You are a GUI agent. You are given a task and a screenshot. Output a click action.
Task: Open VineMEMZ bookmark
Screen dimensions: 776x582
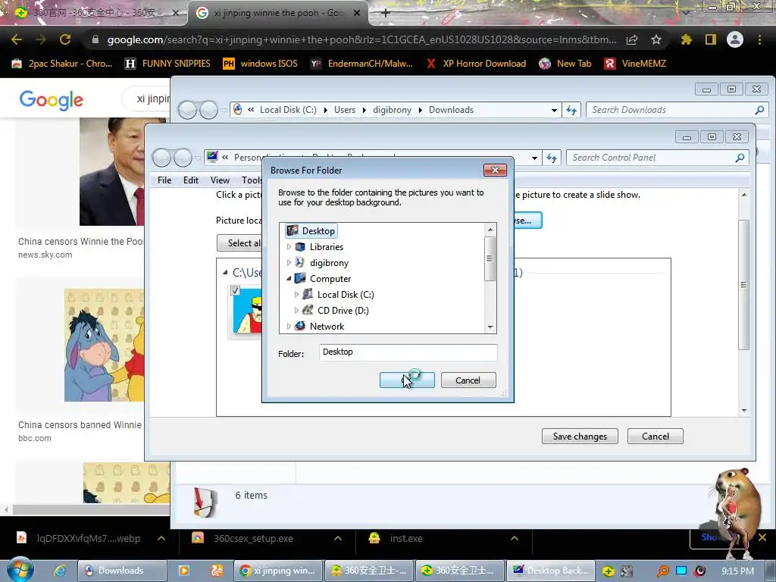click(x=636, y=64)
